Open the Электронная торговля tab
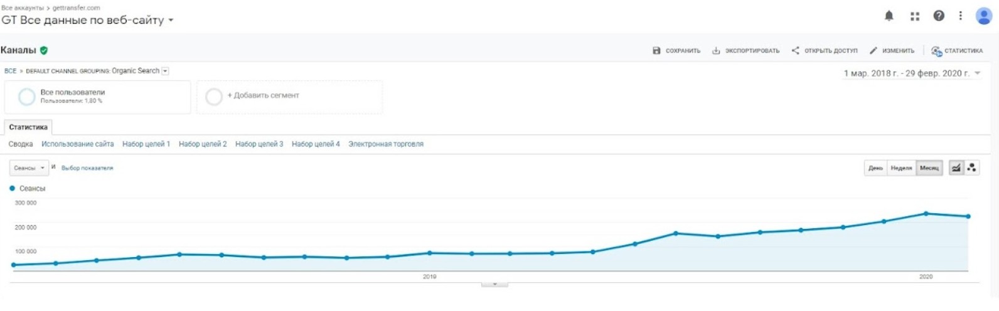Image resolution: width=999 pixels, height=311 pixels. point(386,144)
